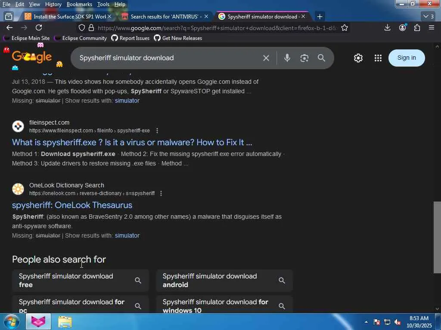Open 'spysheriff: OneLook Thesaurus' result

point(72,205)
